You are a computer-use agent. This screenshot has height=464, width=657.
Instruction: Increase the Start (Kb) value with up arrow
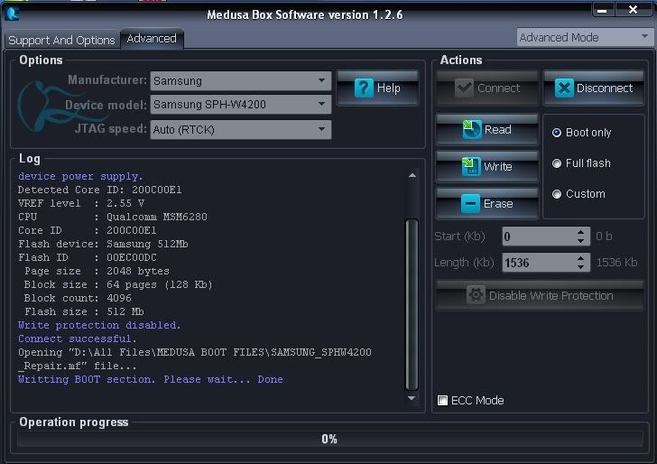(x=581, y=232)
